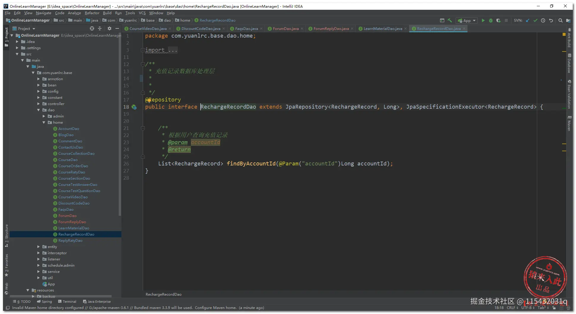Screen dimensions: 576x314
Task: Expand the entity package
Action: [x=39, y=247]
